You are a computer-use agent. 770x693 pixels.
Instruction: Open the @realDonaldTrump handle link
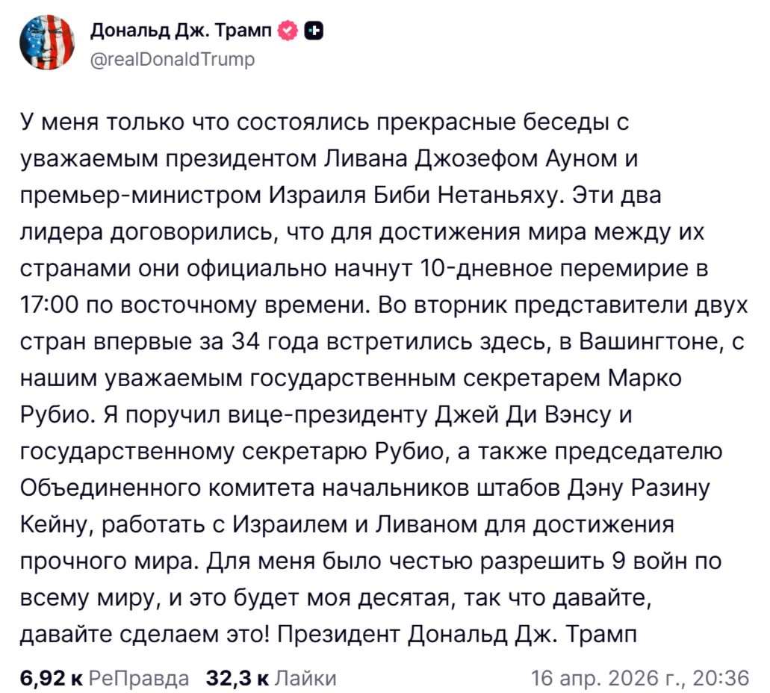pyautogui.click(x=172, y=59)
